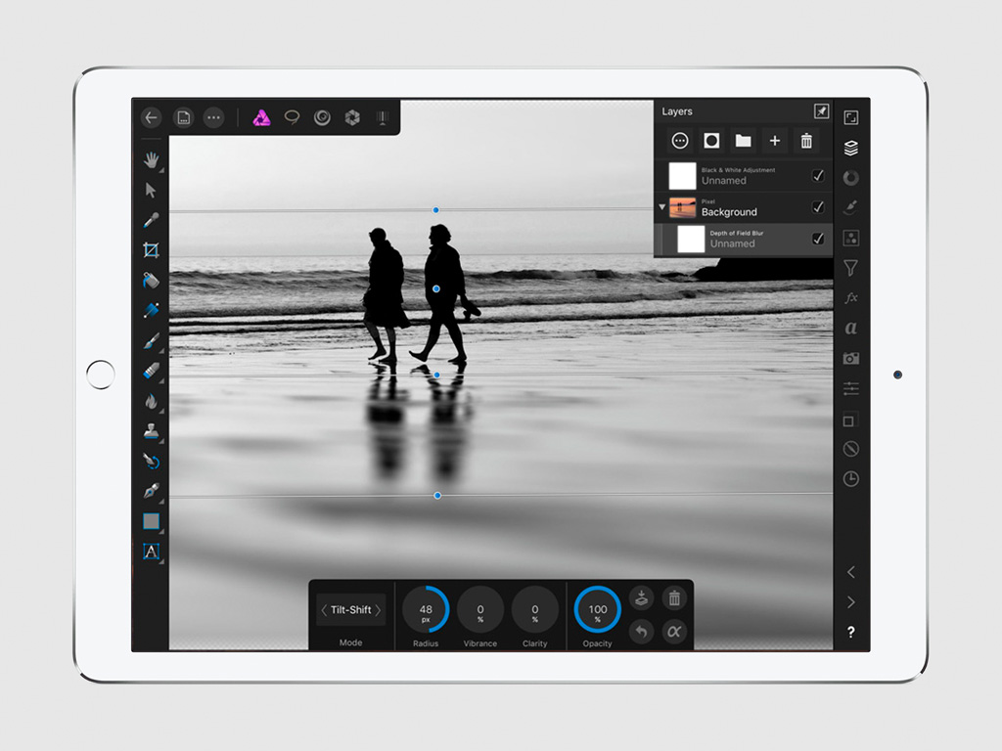
Task: Switch to previous blur Mode before Tilt-Shift
Action: click(x=324, y=610)
